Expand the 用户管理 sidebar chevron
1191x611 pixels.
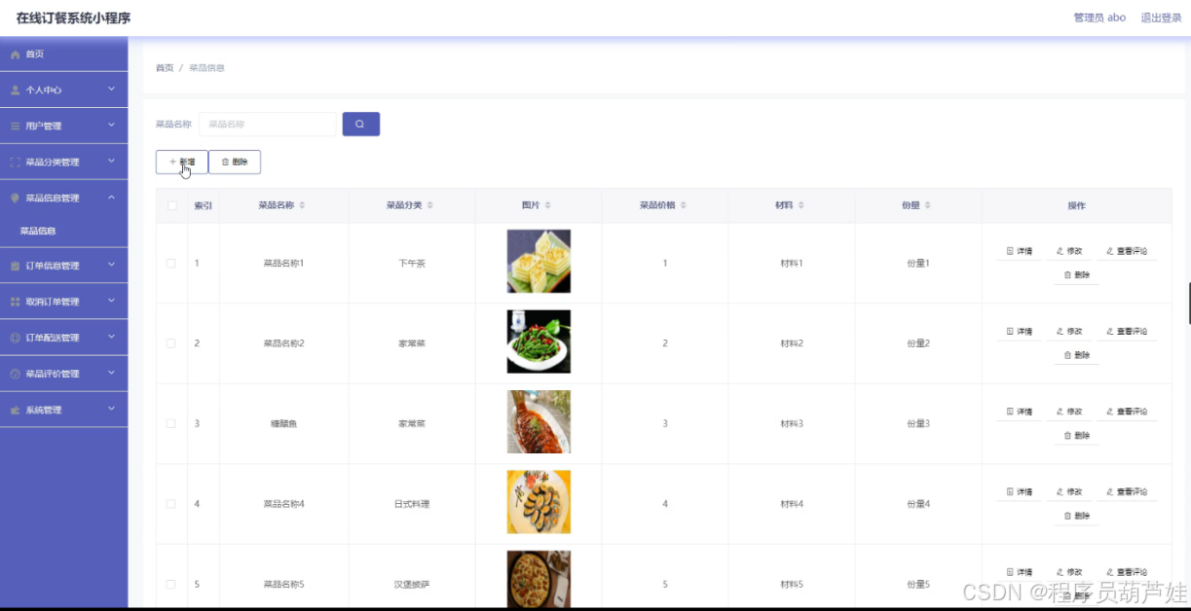pos(111,126)
